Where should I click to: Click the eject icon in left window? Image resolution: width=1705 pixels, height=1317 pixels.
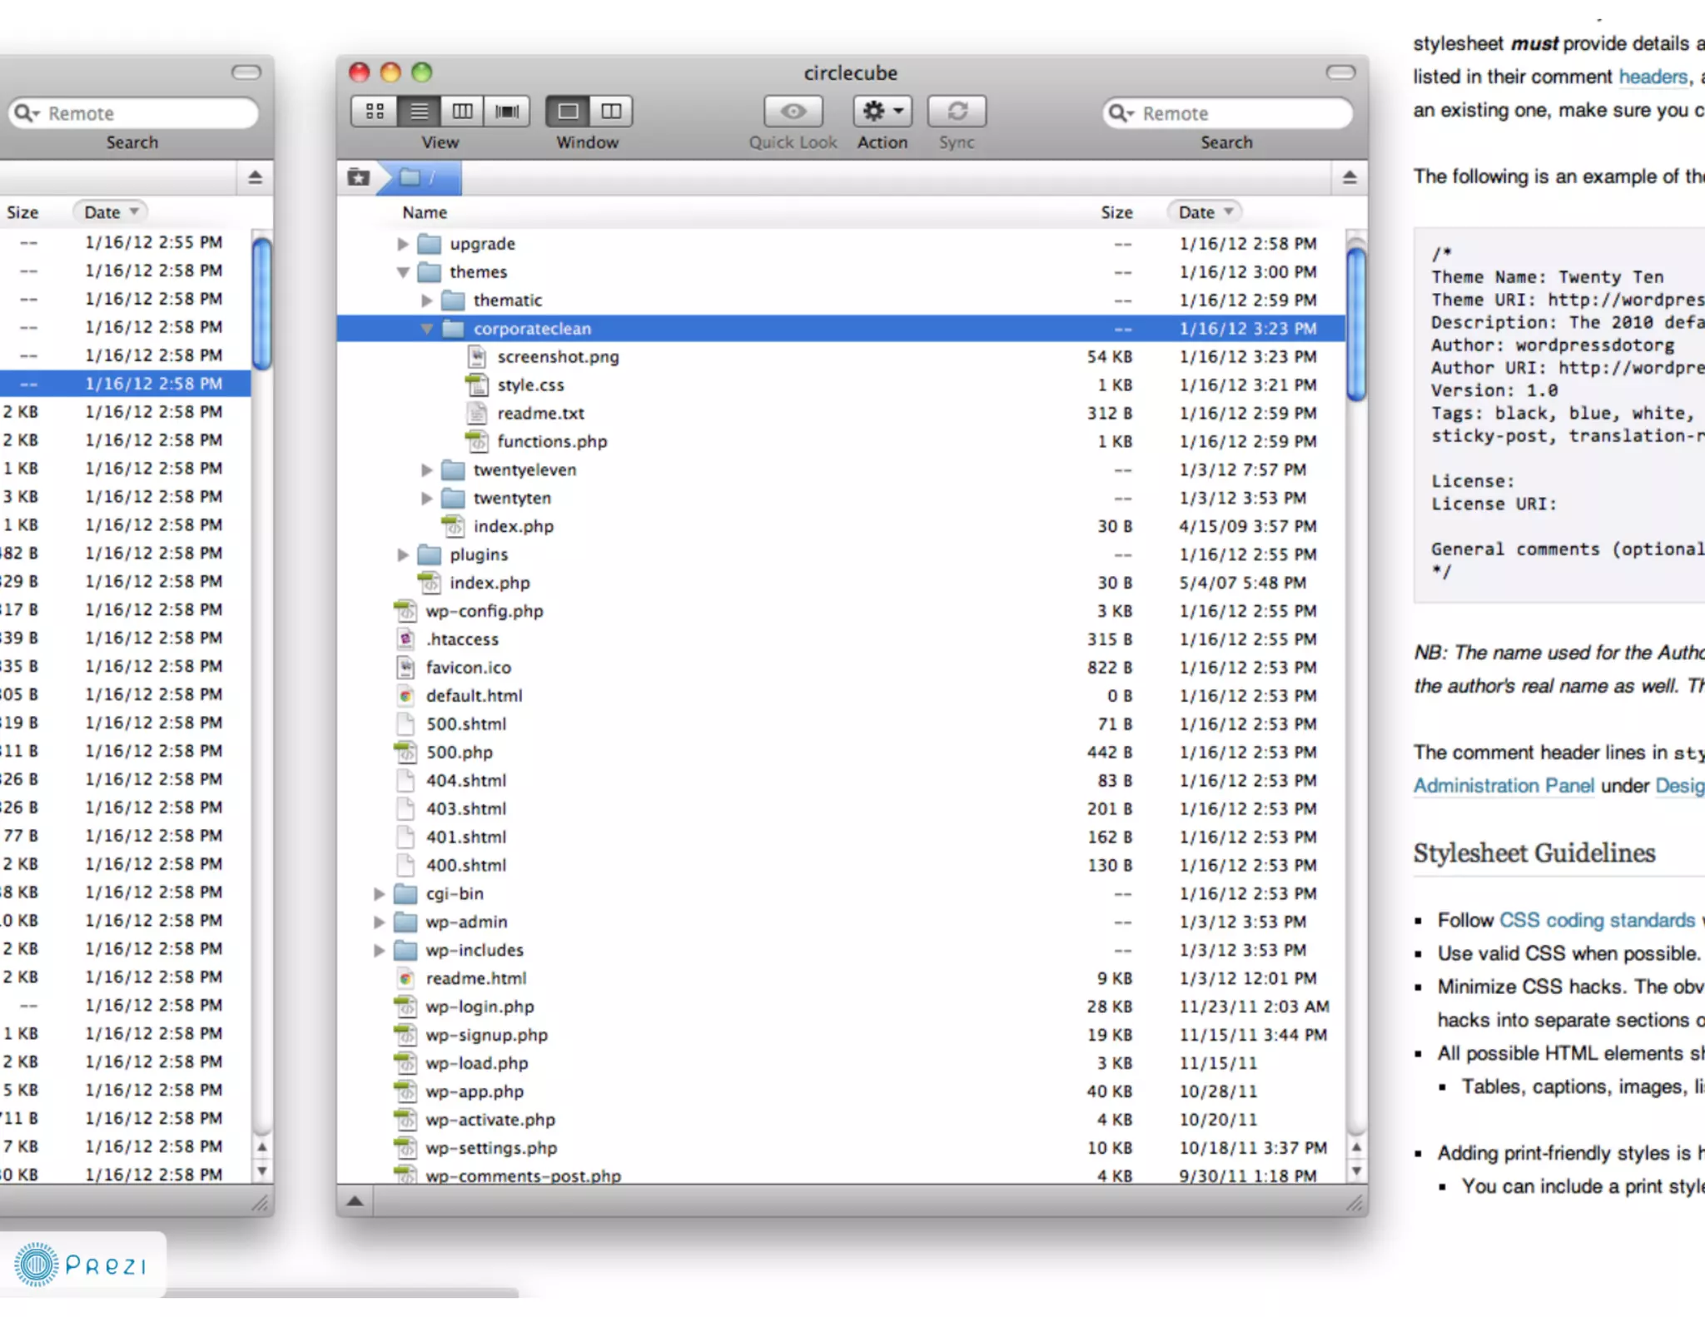[x=256, y=177]
